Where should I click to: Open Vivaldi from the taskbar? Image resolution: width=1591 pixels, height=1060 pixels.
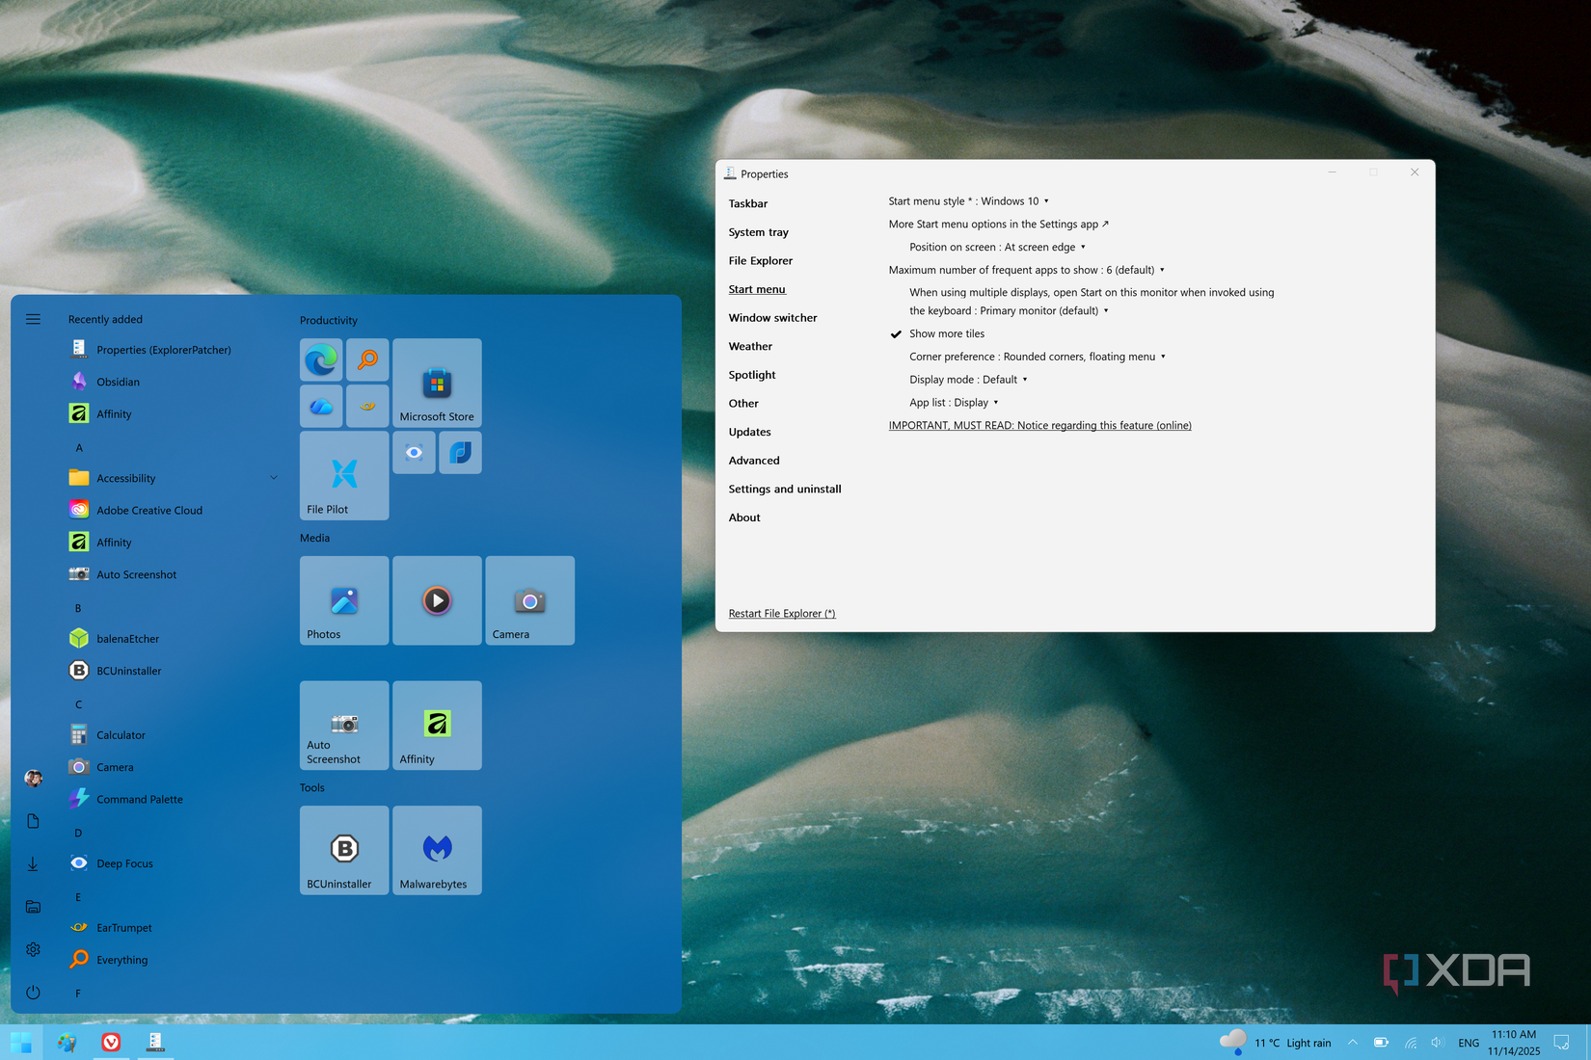pos(111,1042)
